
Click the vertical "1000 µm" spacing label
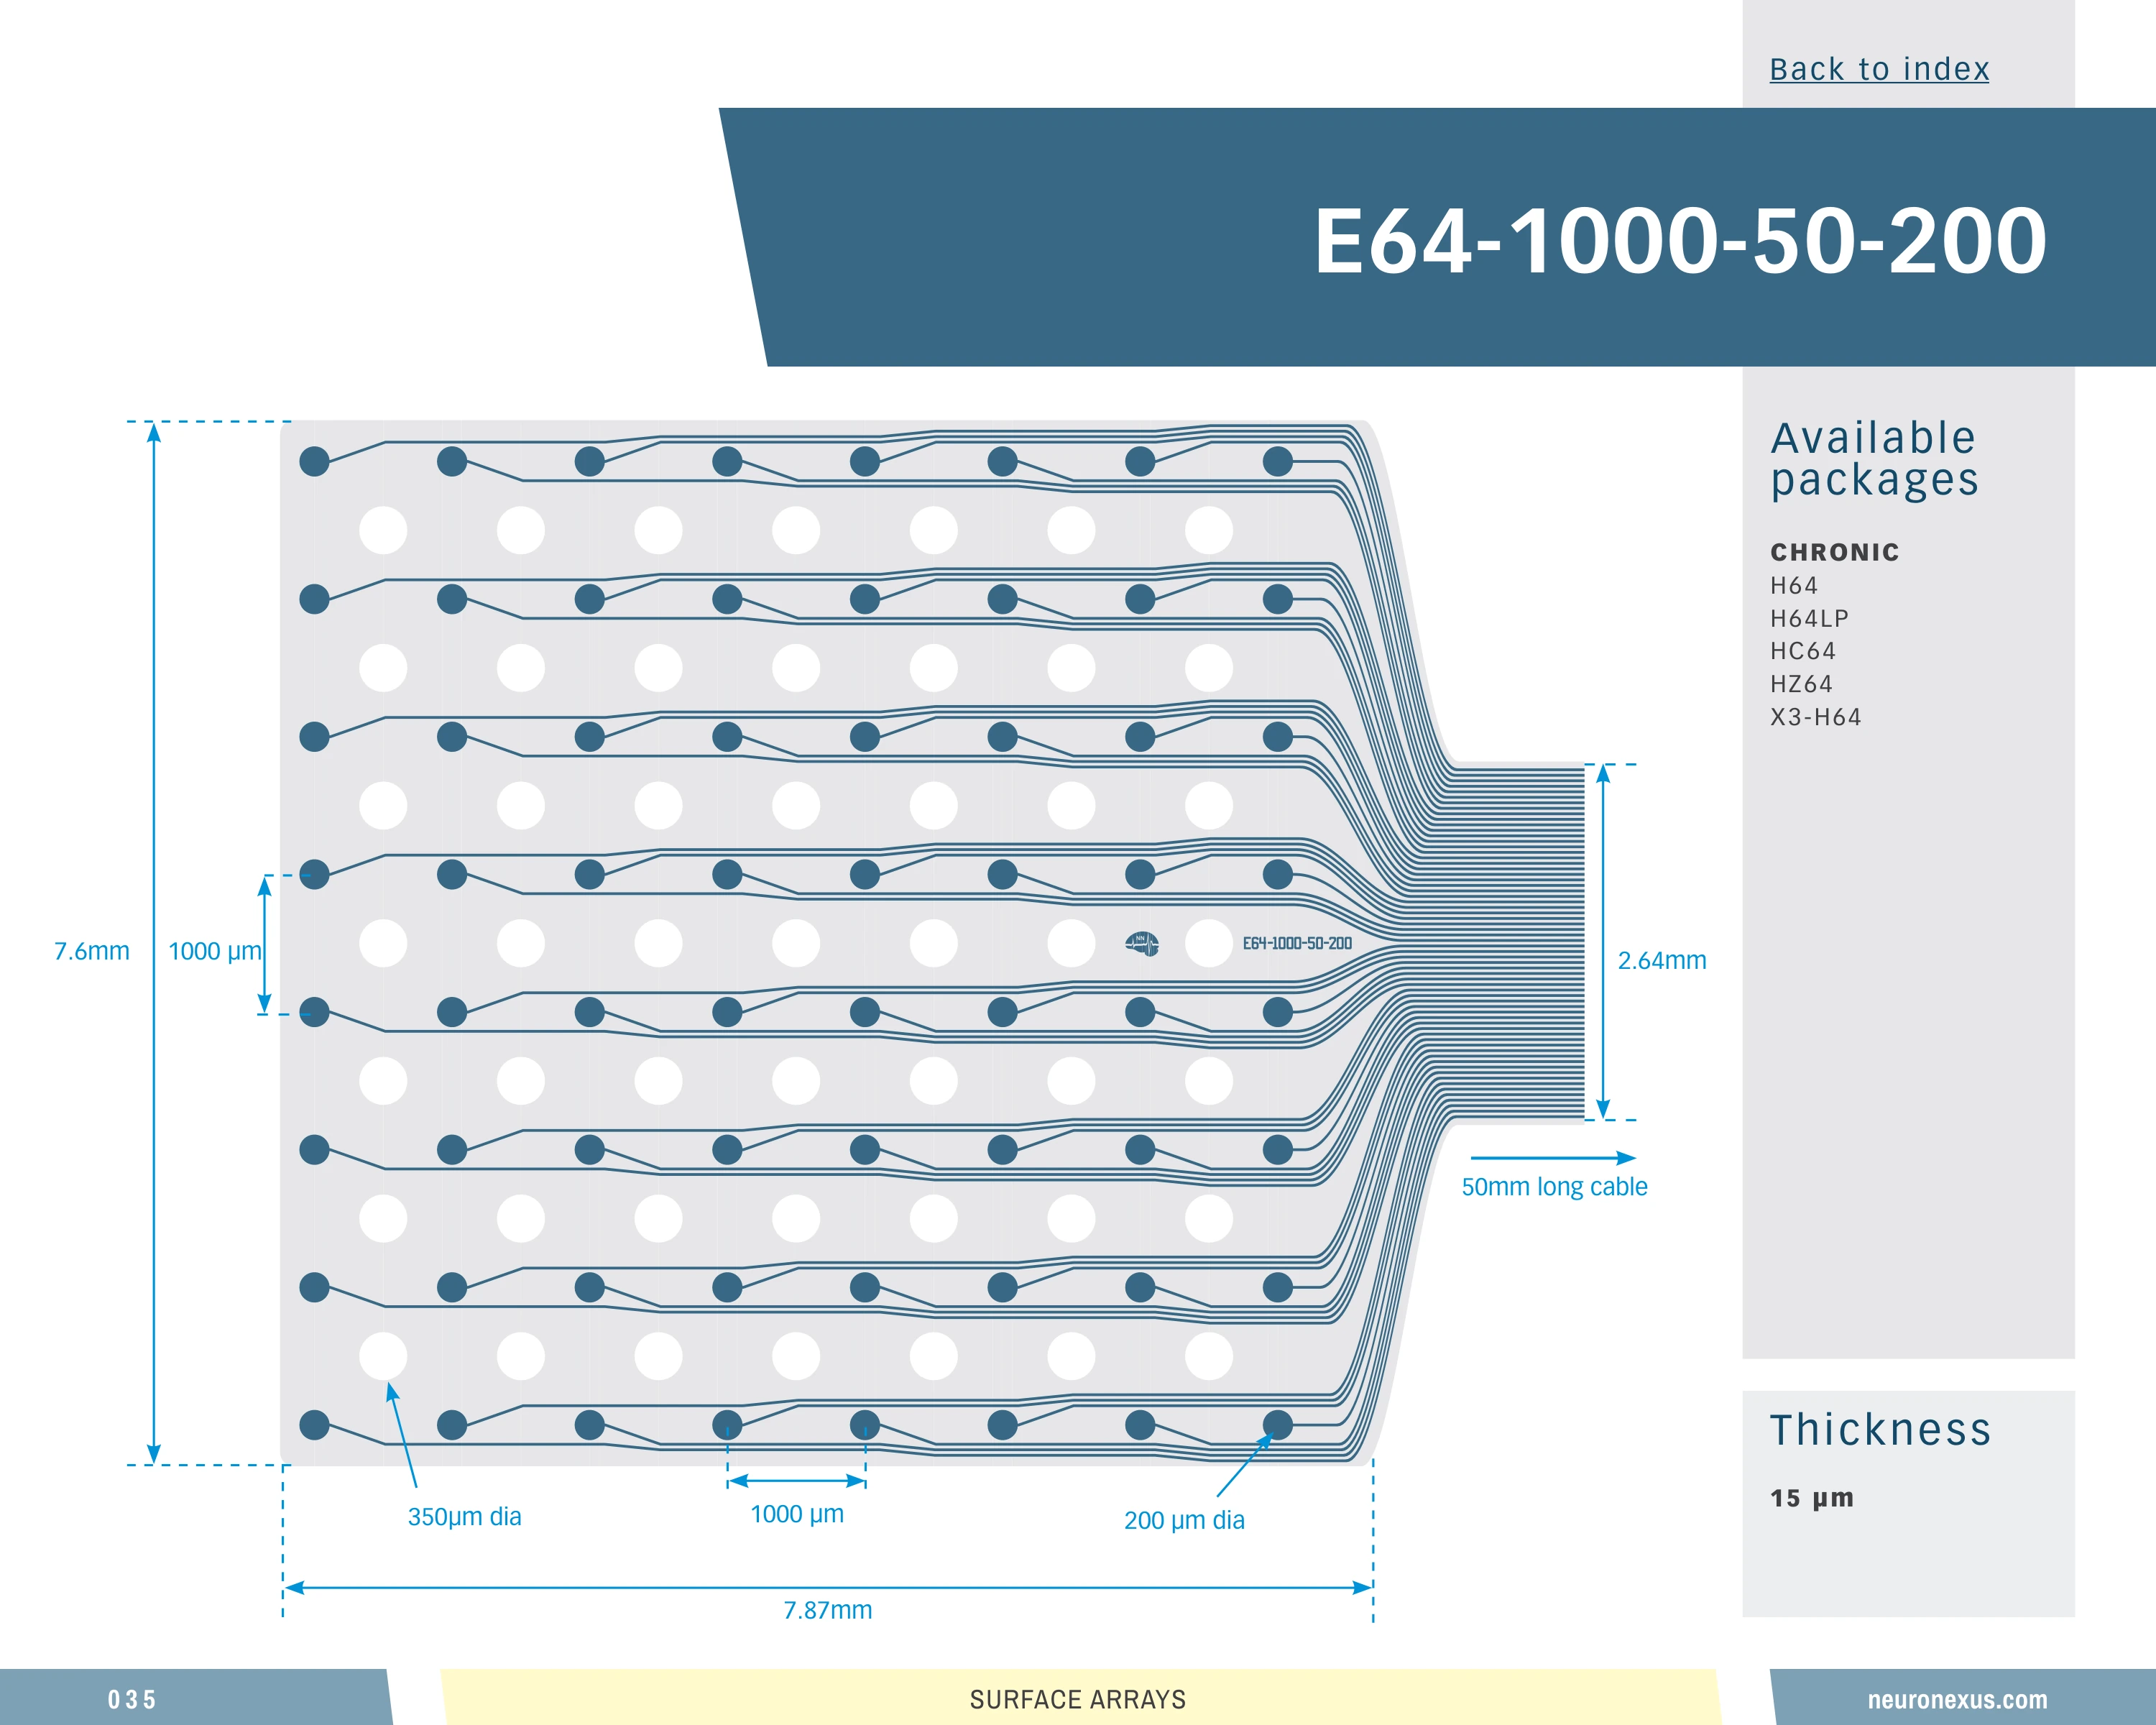tap(214, 951)
